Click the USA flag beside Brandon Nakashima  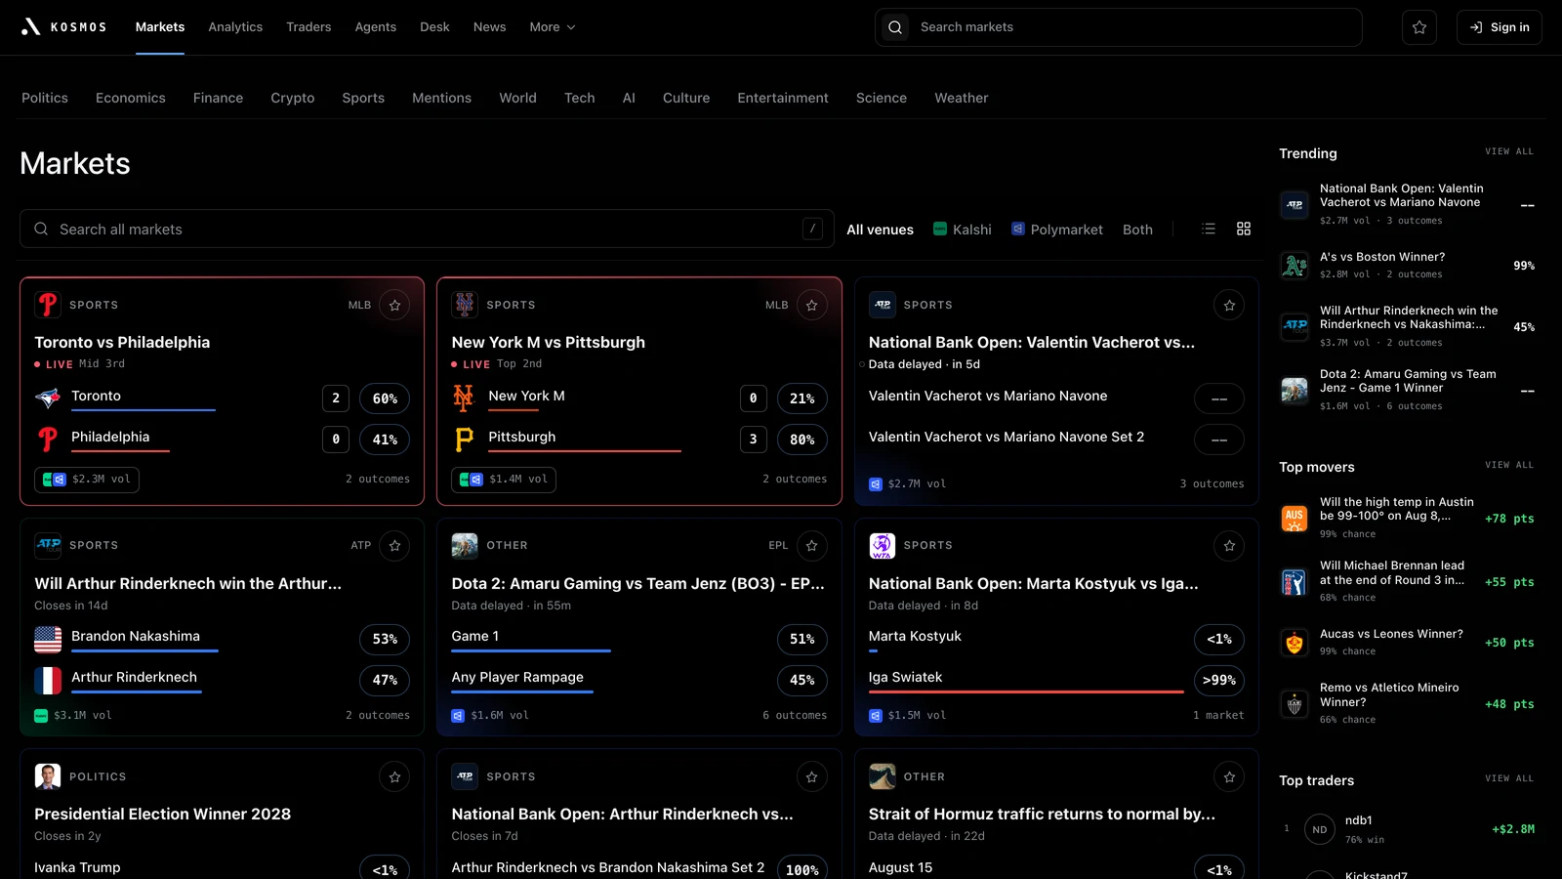click(x=48, y=639)
